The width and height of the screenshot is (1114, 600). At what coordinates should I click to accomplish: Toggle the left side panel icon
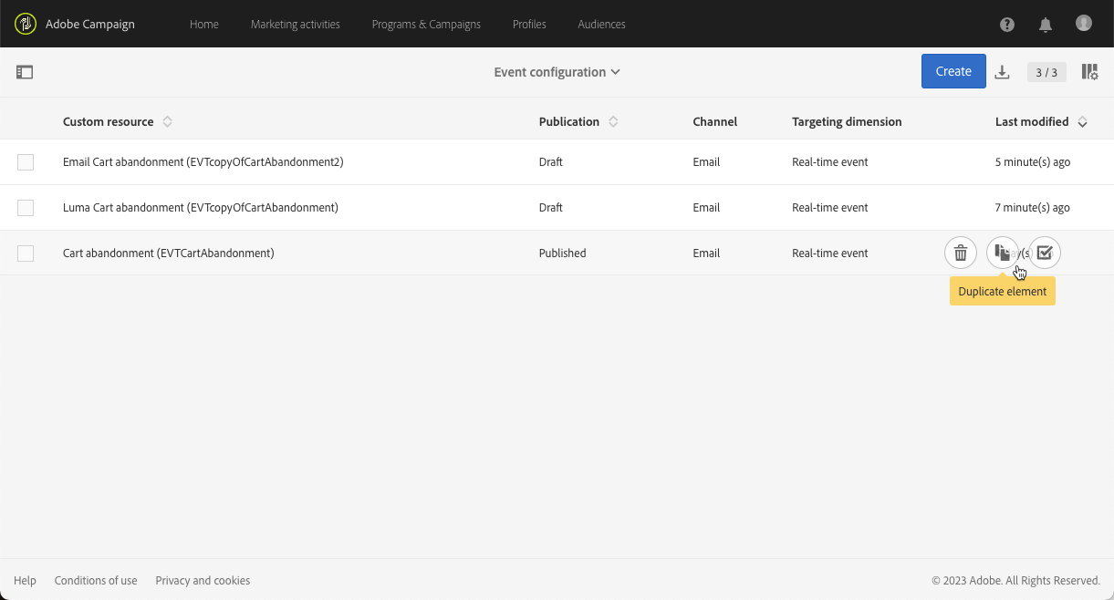[25, 72]
